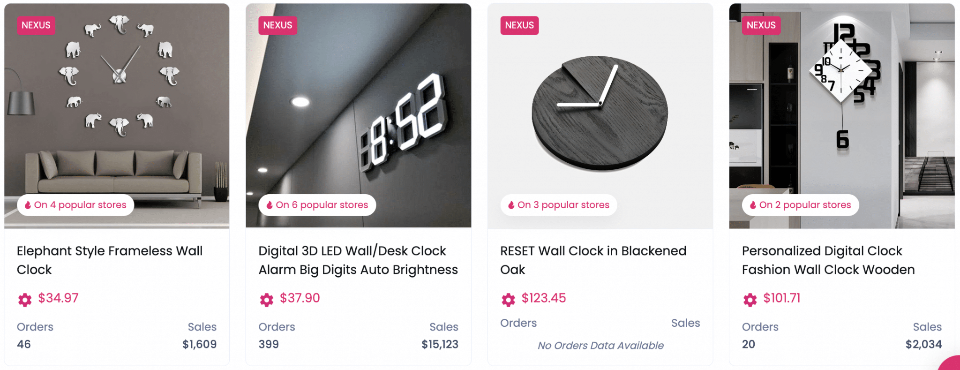
Task: Click flame icon on "On 3 popular stores"
Action: click(511, 205)
